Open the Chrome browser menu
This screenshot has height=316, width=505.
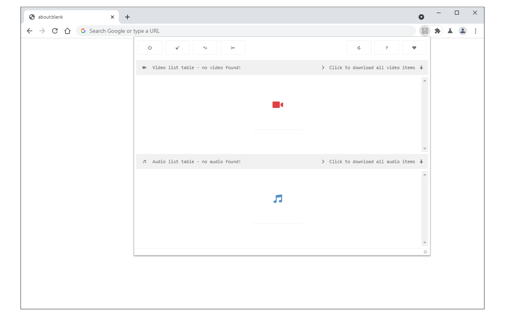[475, 30]
